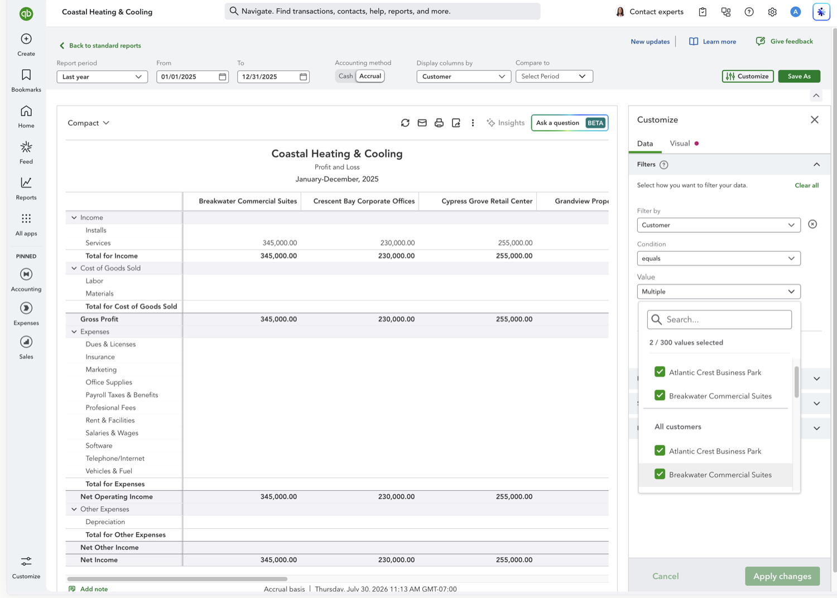Open Condition equals dropdown
837x598 pixels.
[719, 259]
